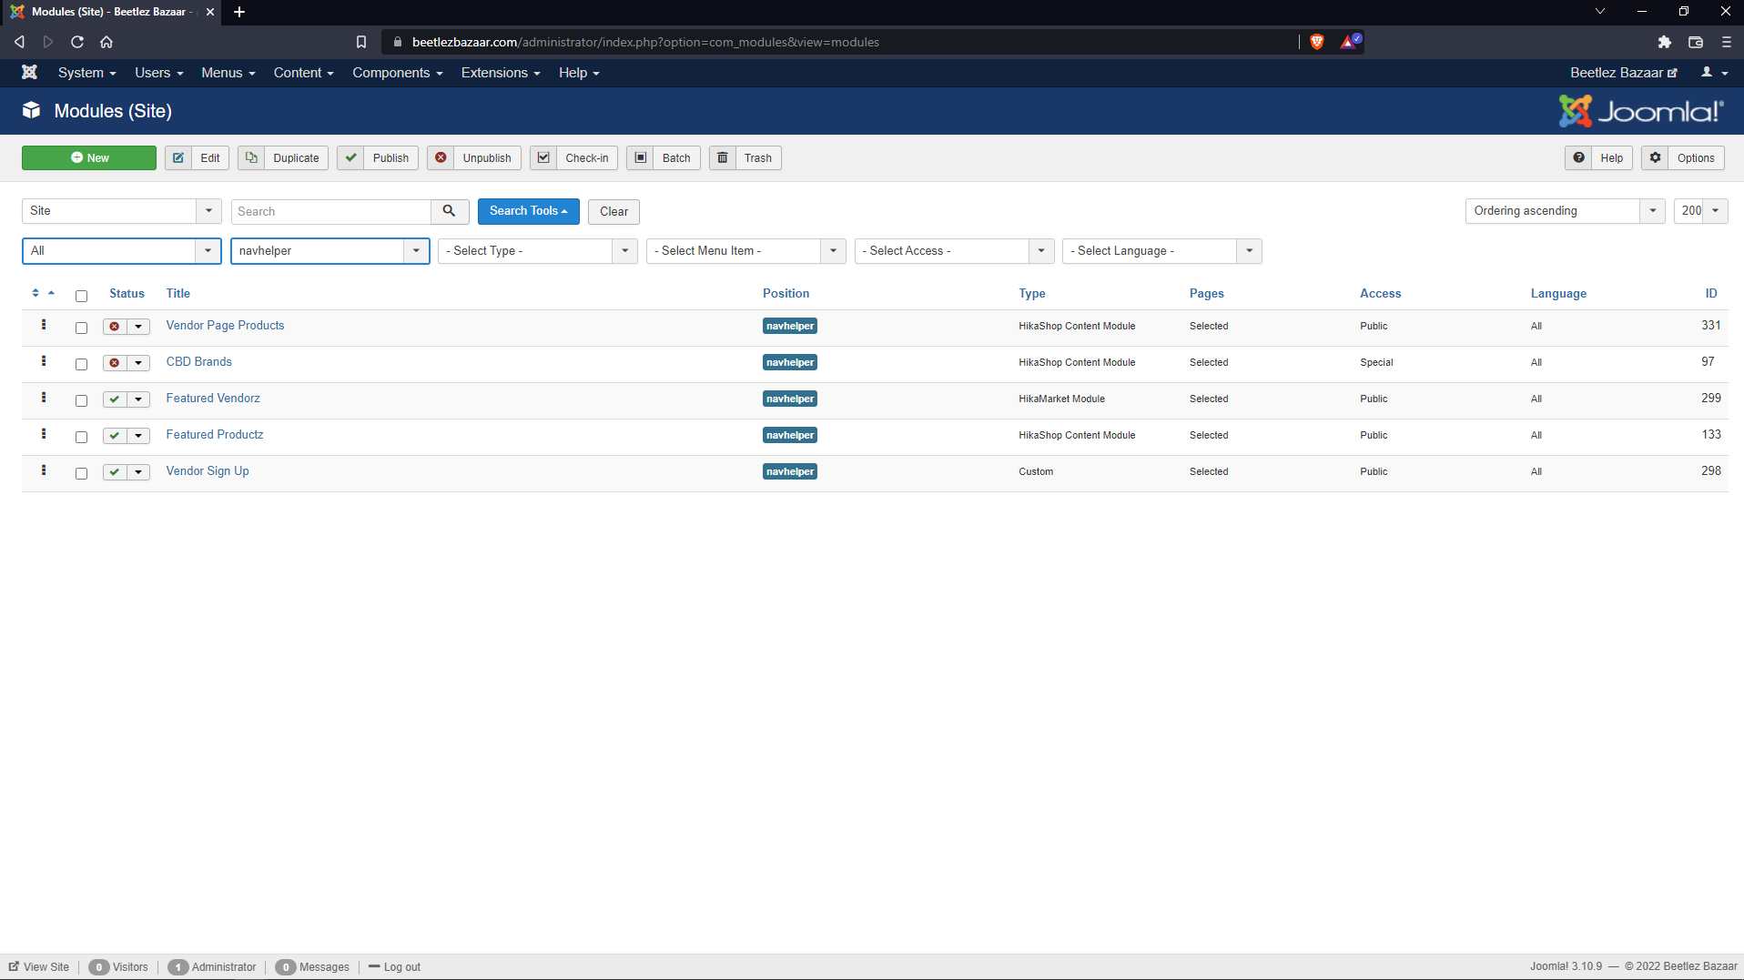
Task: Open the Select Menu Item filter
Action: click(746, 251)
